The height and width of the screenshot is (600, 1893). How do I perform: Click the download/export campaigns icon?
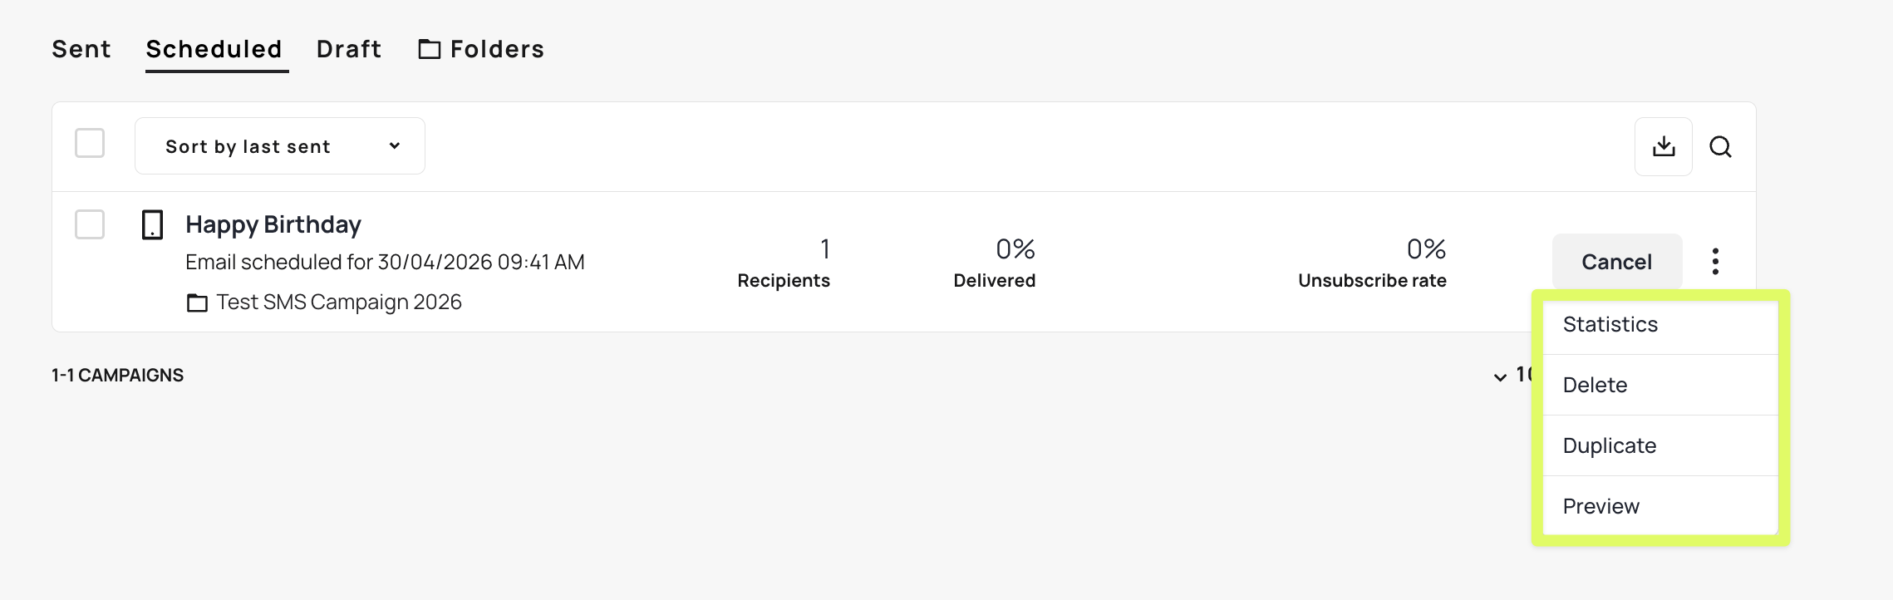tap(1663, 147)
